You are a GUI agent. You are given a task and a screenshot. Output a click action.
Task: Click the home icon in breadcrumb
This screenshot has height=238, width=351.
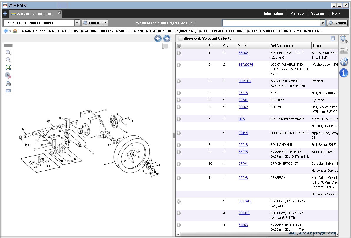click(15, 31)
